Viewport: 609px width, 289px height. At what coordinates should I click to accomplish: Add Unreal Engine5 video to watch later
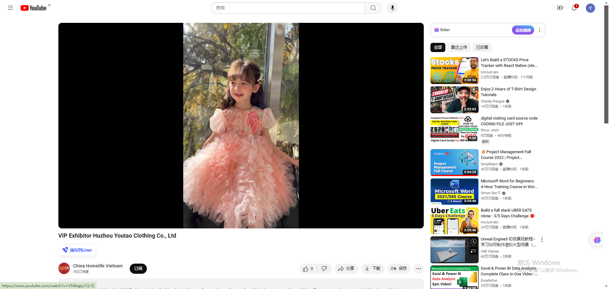point(473,242)
